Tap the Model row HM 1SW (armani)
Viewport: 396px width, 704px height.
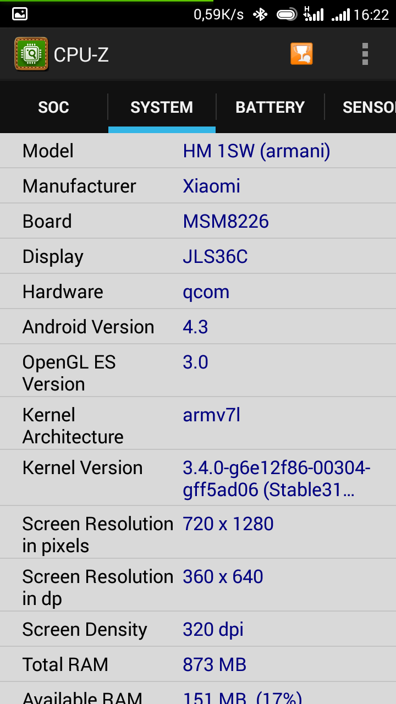point(198,151)
